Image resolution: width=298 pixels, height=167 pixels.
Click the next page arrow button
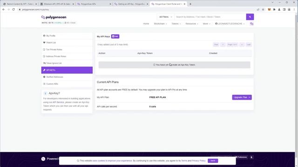(242, 45)
